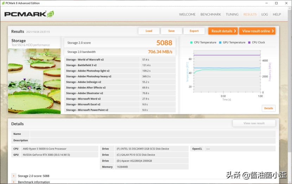
Task: Click the result timestamp 2021/10/26 23:37:15
Action: coord(38,32)
